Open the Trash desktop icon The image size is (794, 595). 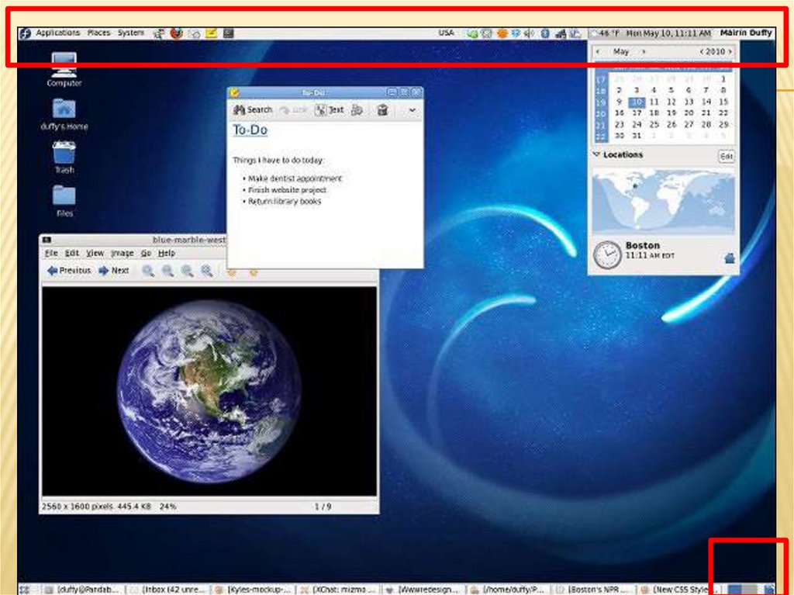pyautogui.click(x=64, y=157)
